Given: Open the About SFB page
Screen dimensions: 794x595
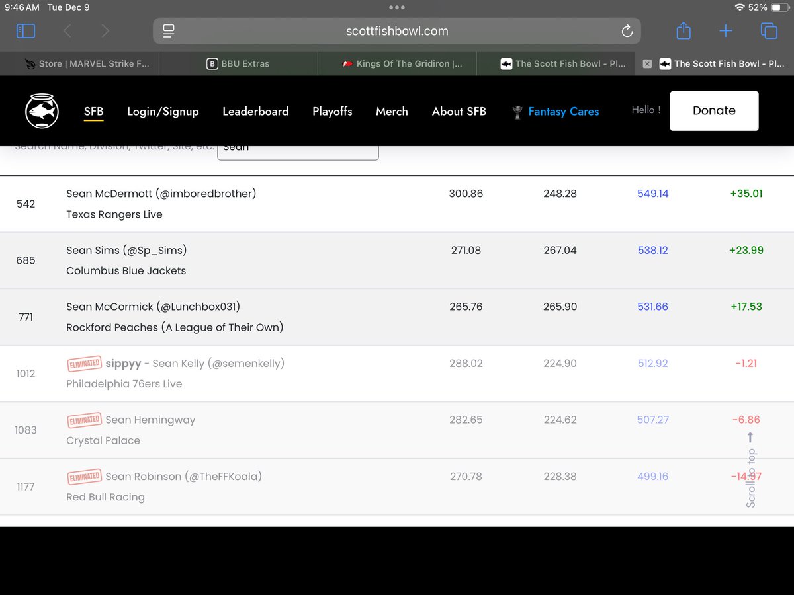Looking at the screenshot, I should pos(459,112).
